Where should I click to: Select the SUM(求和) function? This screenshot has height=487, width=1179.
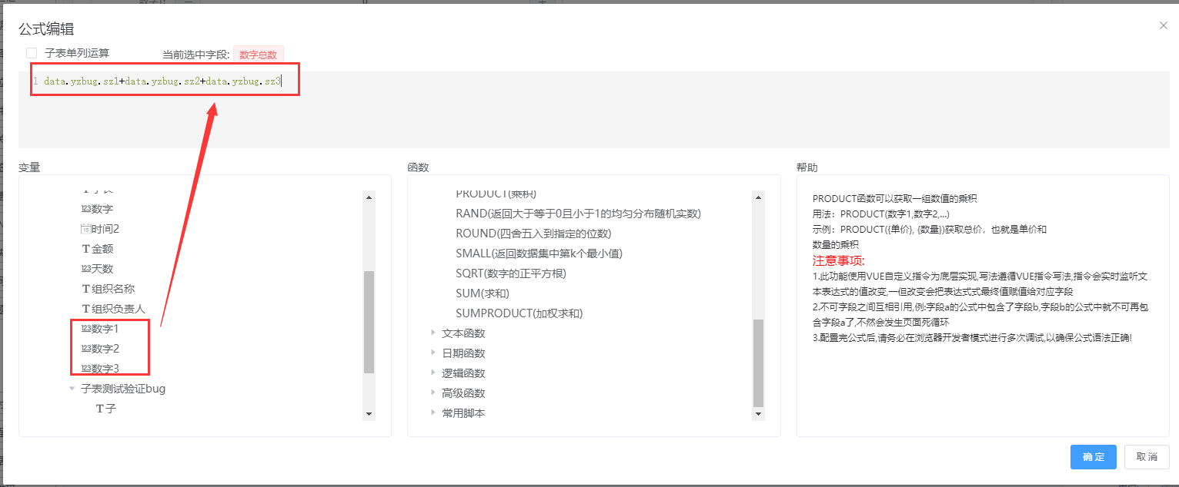(483, 293)
